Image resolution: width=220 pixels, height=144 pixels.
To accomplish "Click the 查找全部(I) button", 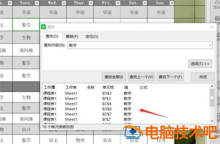I will 114,77.
